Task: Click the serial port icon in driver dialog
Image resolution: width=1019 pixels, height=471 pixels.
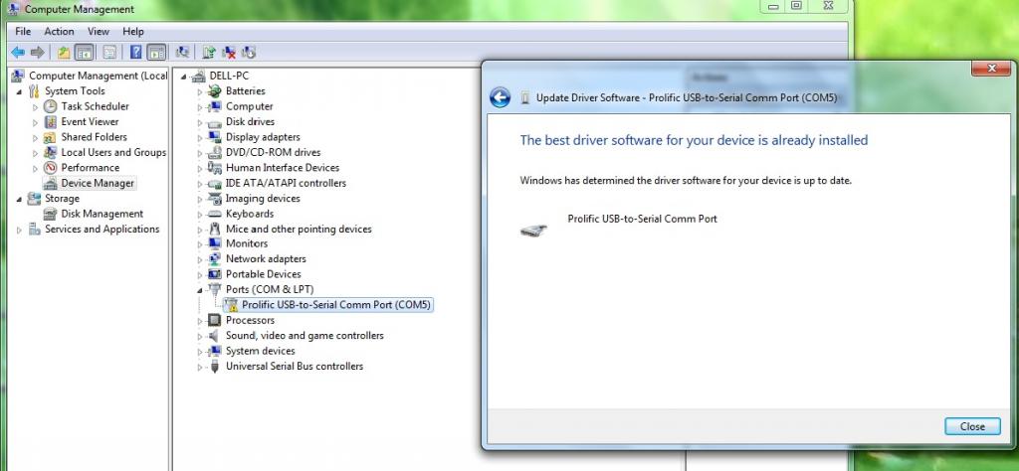Action: pos(533,230)
